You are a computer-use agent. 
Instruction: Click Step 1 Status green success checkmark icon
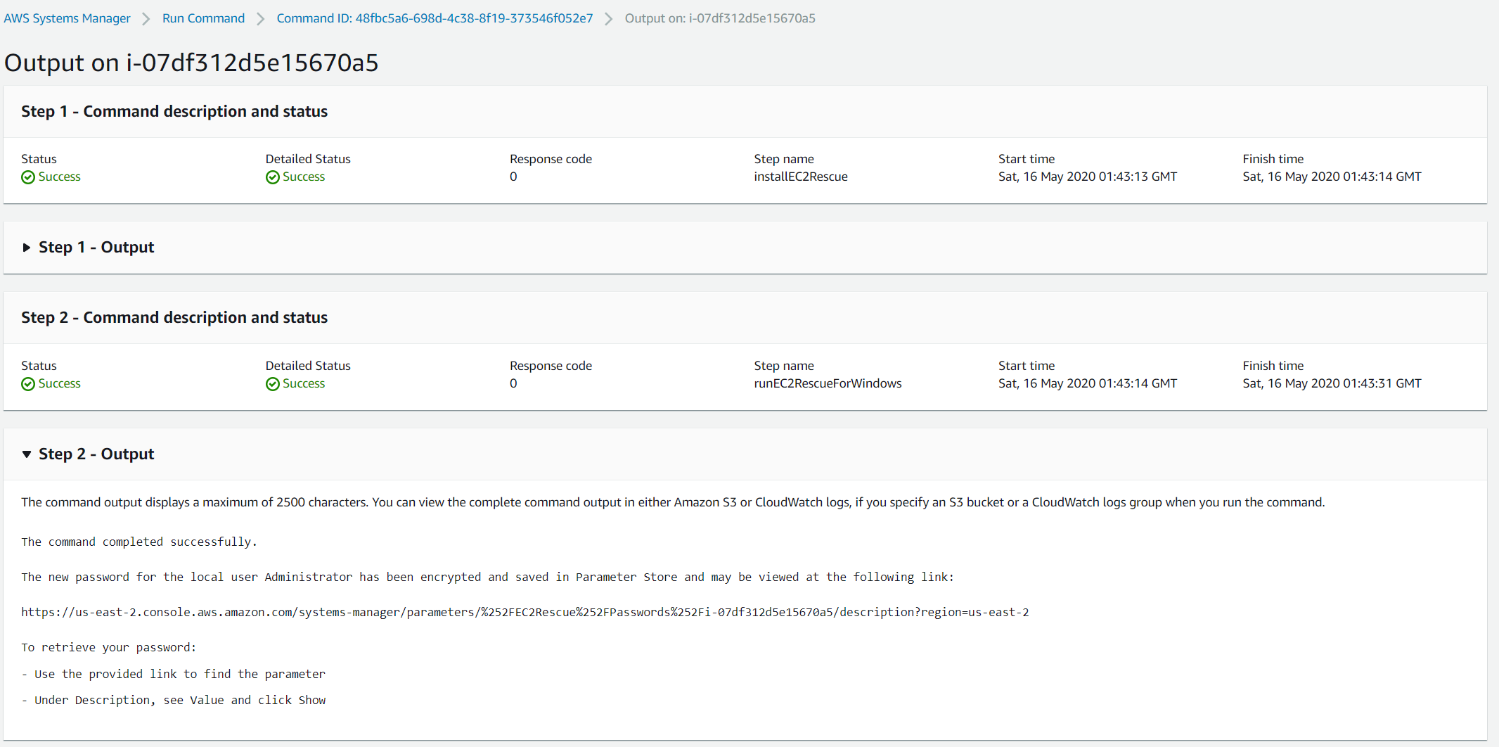(28, 177)
